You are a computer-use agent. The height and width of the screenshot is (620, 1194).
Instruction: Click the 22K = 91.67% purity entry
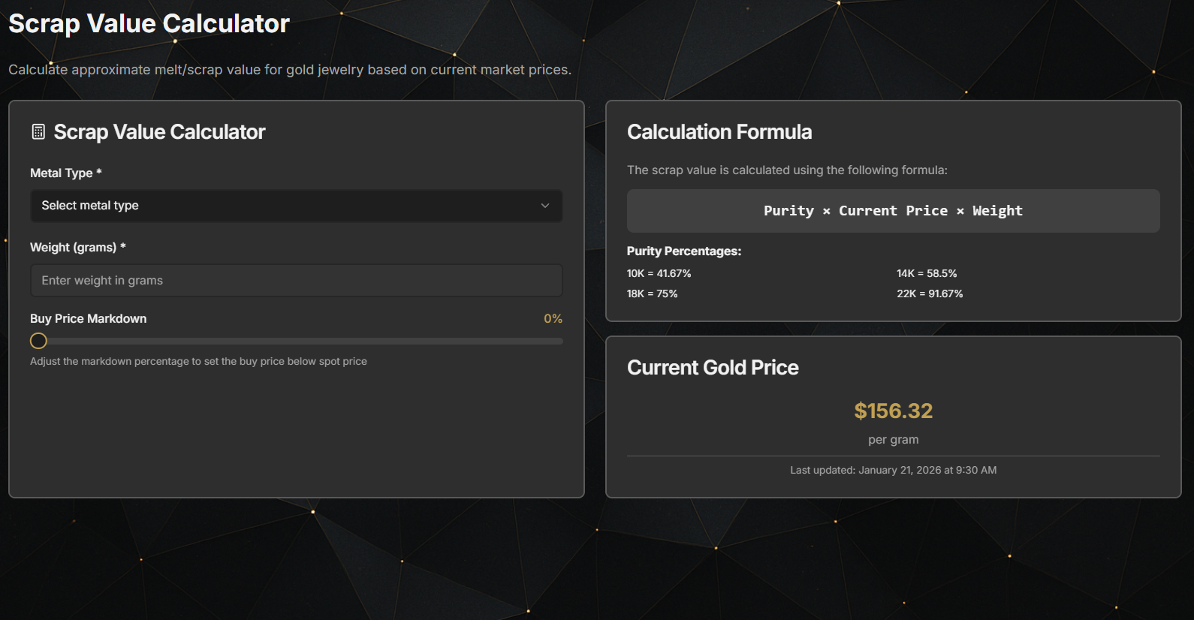click(x=929, y=293)
